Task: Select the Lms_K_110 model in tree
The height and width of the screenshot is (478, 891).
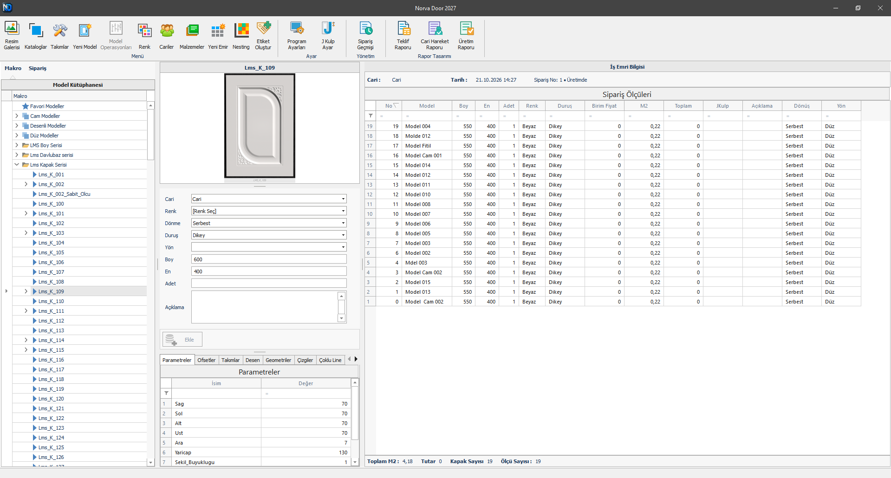Action: click(51, 301)
